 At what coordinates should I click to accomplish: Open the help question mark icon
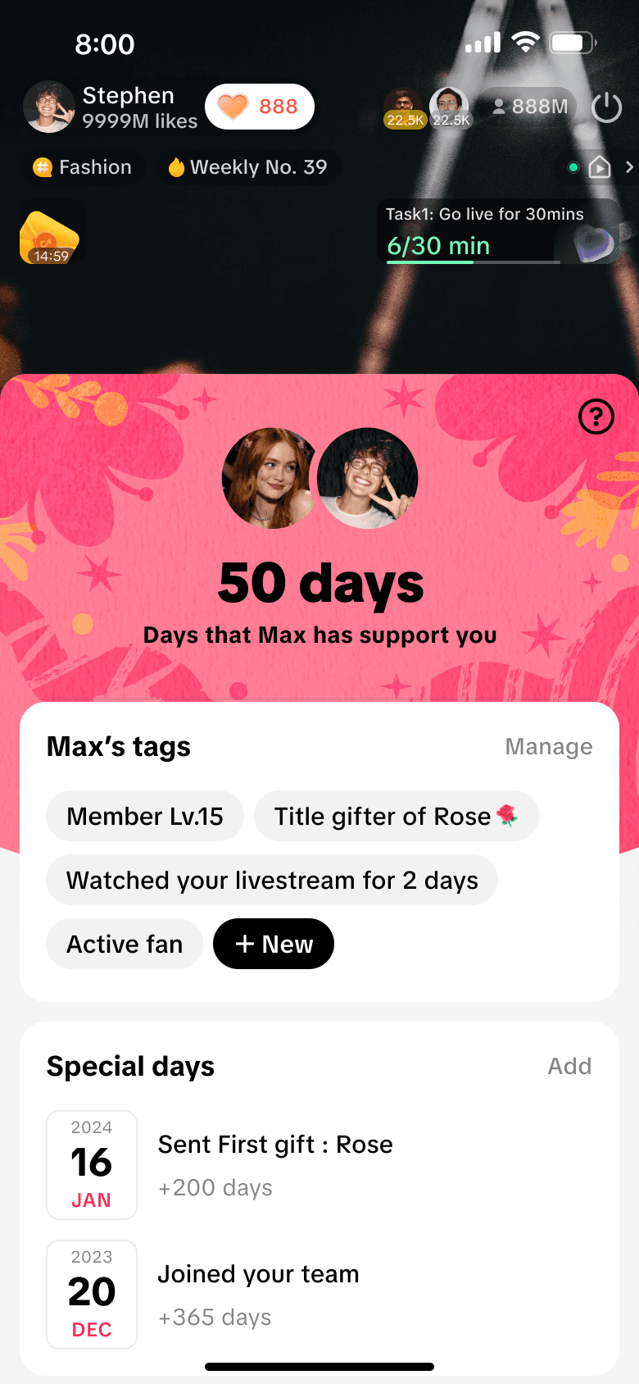tap(596, 417)
